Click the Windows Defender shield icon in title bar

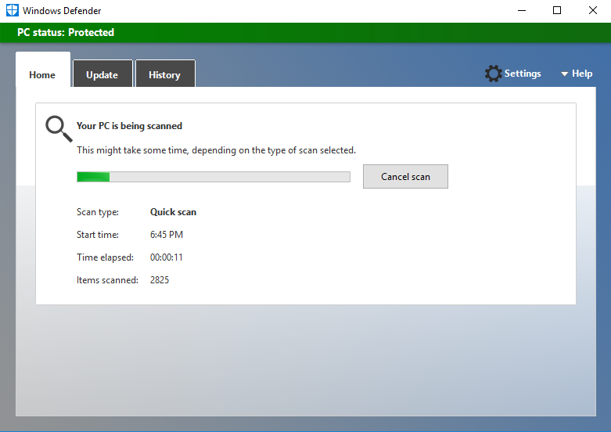coord(12,11)
